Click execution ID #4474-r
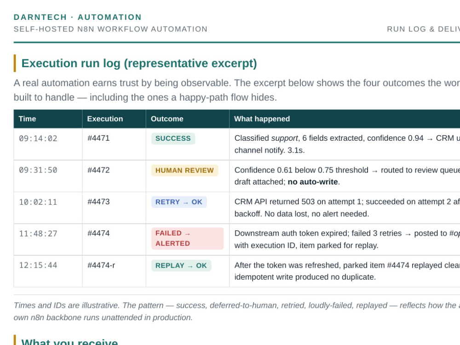Screen dimensions: 460x345 point(101,265)
